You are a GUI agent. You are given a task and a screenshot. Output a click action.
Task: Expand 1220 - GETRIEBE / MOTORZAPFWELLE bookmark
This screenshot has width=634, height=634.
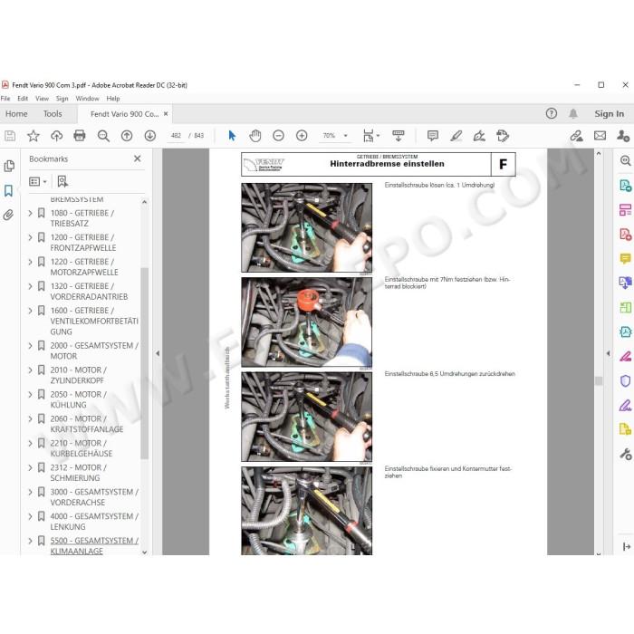pos(30,262)
